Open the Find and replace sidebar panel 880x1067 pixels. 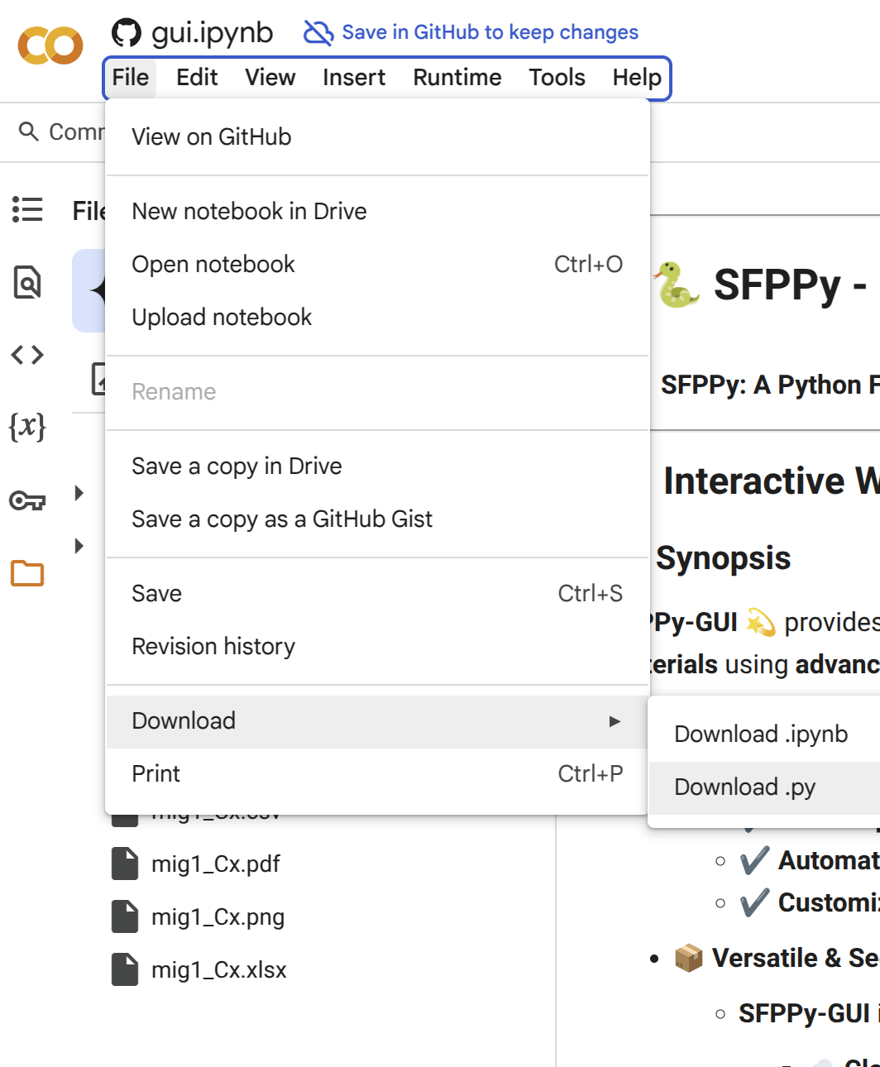(x=27, y=282)
